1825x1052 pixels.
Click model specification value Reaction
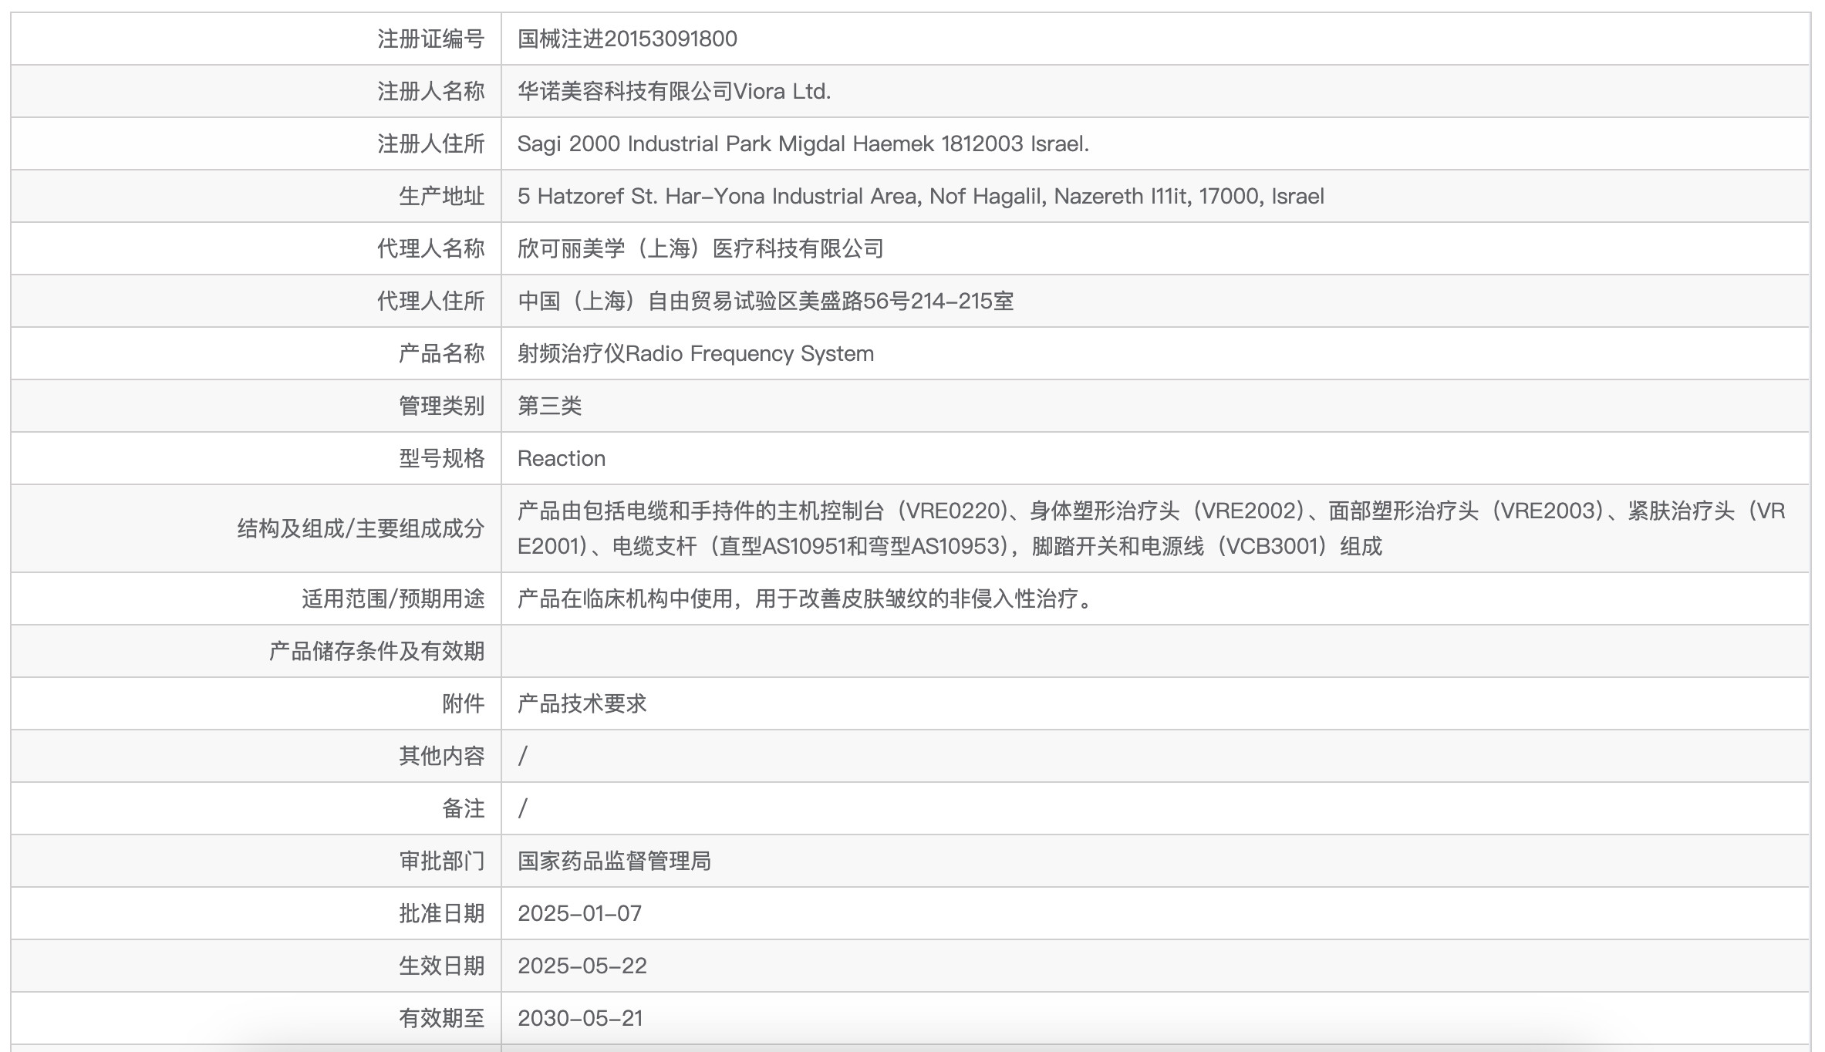click(x=561, y=458)
